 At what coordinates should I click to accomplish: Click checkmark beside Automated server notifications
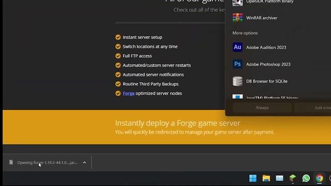click(118, 74)
